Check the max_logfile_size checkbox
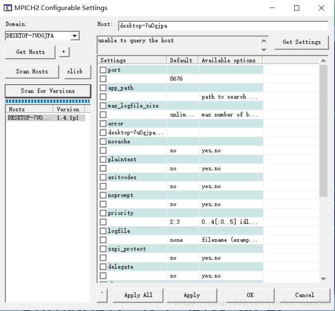Image resolution: width=335 pixels, height=311 pixels. [x=103, y=106]
